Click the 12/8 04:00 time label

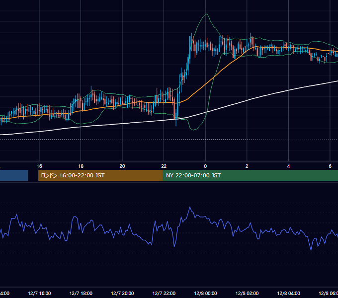(x=289, y=293)
